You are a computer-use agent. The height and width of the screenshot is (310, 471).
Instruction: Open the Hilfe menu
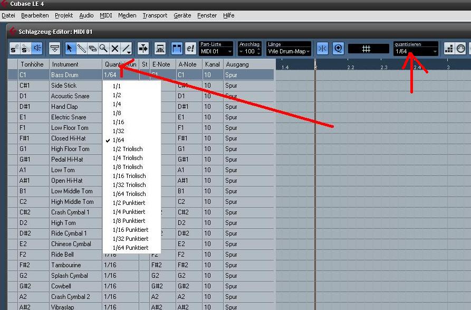(x=228, y=15)
